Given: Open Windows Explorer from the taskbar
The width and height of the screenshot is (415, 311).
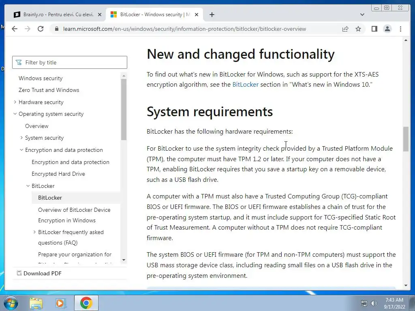Looking at the screenshot, I should [36, 303].
